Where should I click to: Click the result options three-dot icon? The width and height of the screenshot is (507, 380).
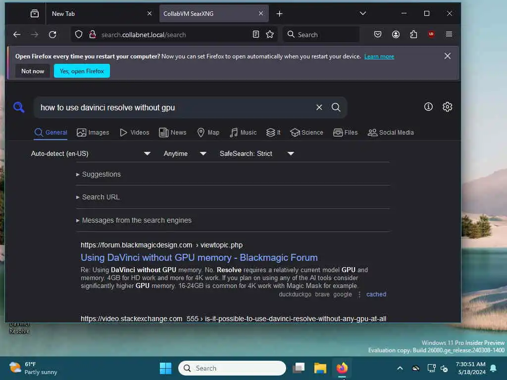[x=359, y=294]
